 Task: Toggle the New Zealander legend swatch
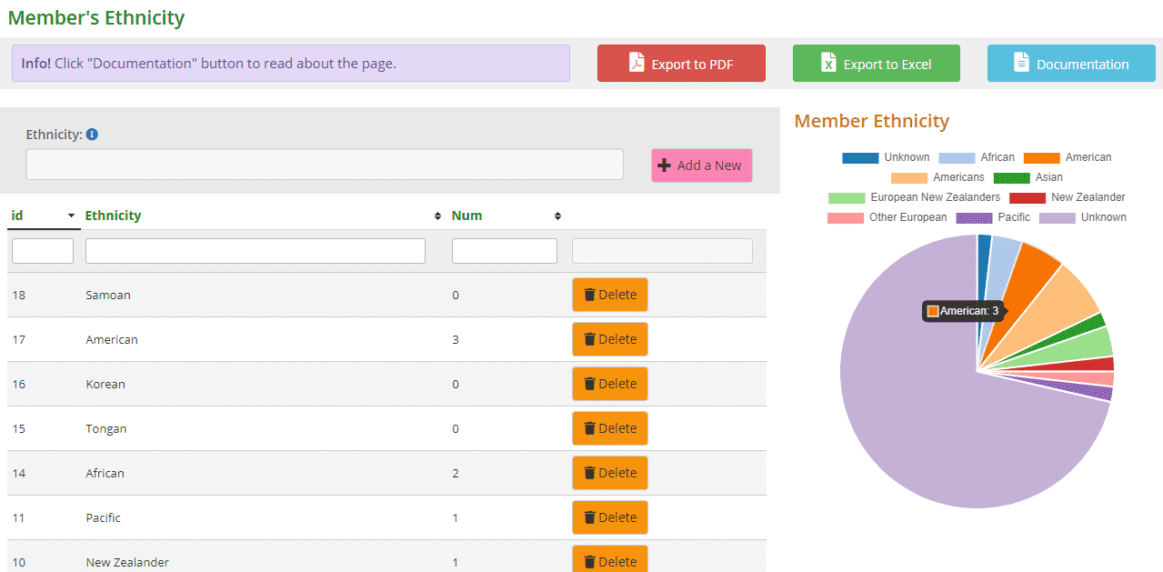tap(1028, 197)
